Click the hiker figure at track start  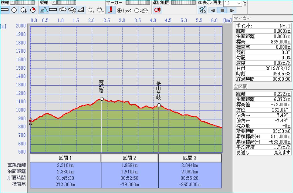point(30,121)
